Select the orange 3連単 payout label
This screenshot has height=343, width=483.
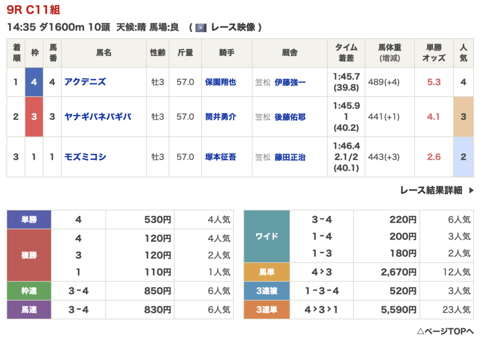[x=266, y=310]
